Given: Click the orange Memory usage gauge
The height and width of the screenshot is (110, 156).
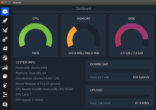Looking at the screenshot, I should (84, 35).
